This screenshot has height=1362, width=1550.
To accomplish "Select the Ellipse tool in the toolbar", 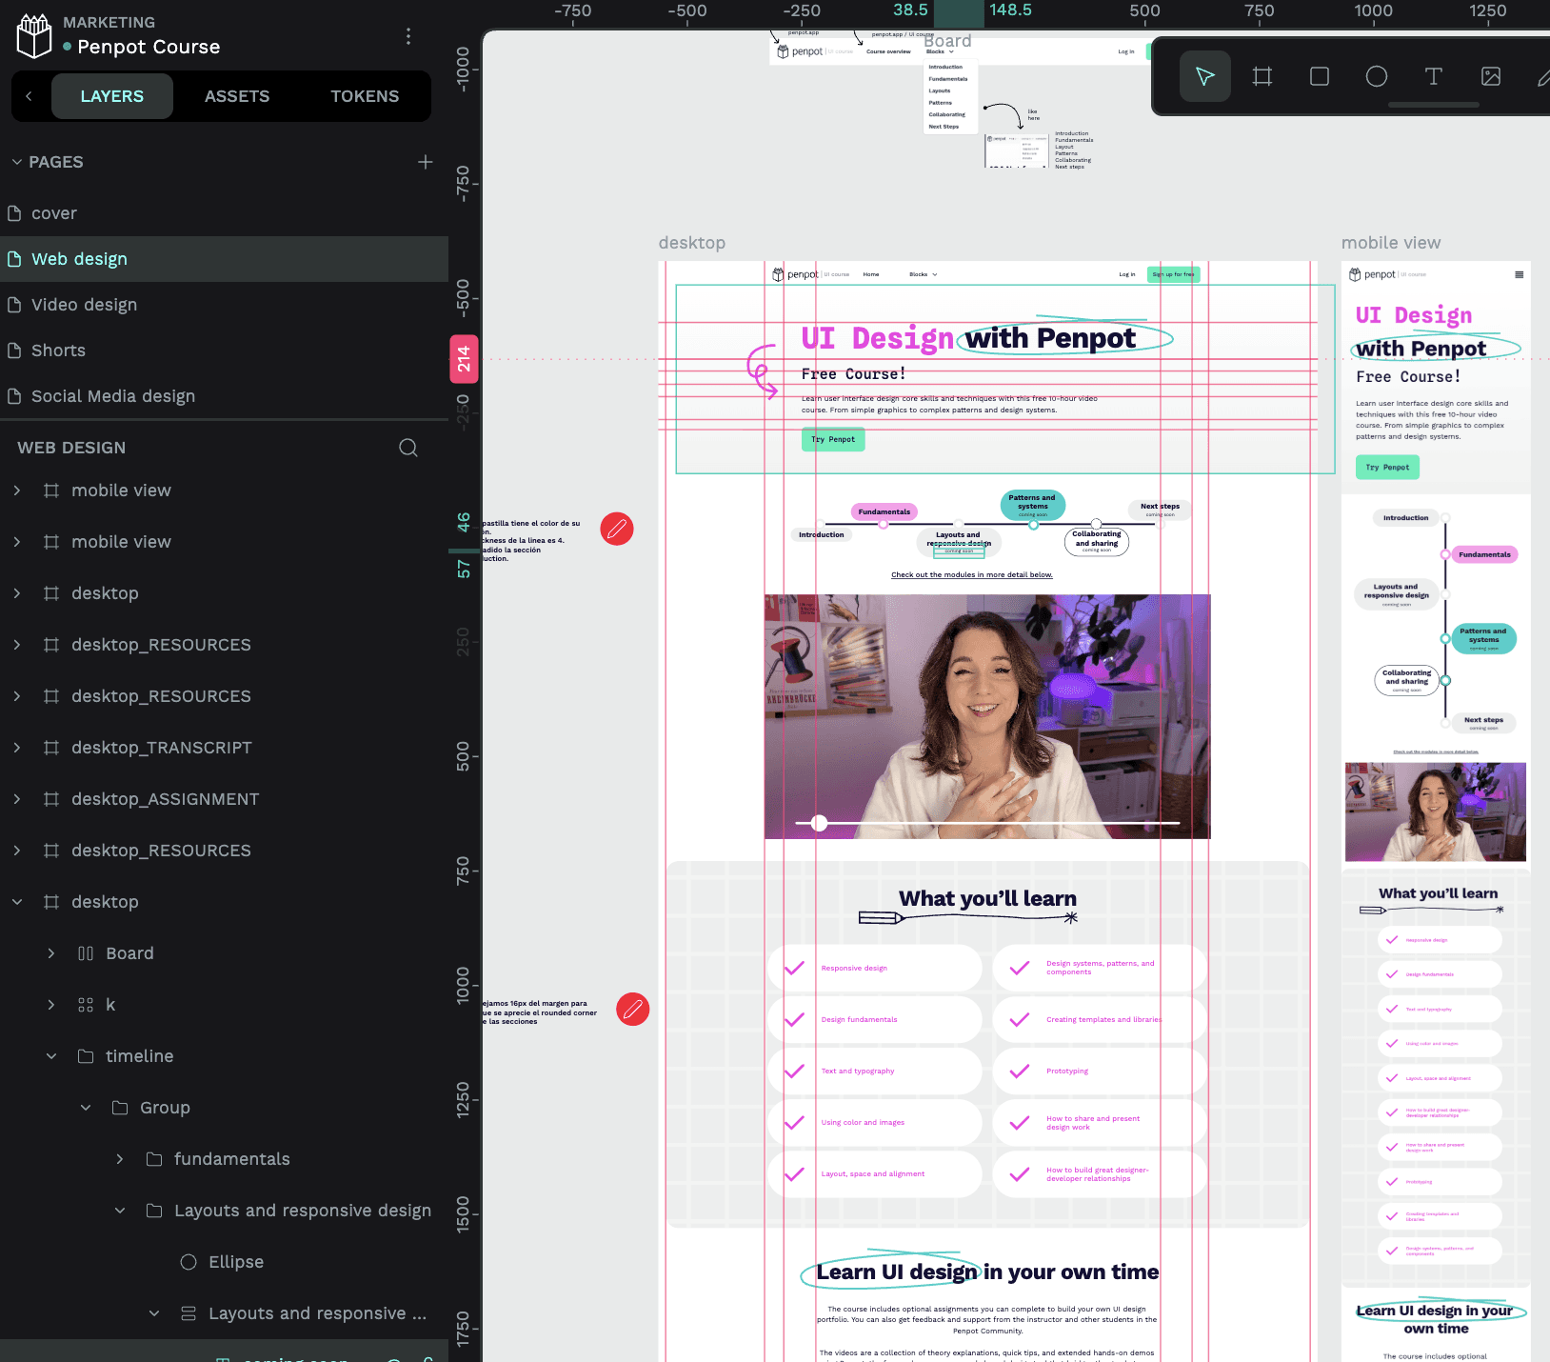I will tap(1377, 76).
